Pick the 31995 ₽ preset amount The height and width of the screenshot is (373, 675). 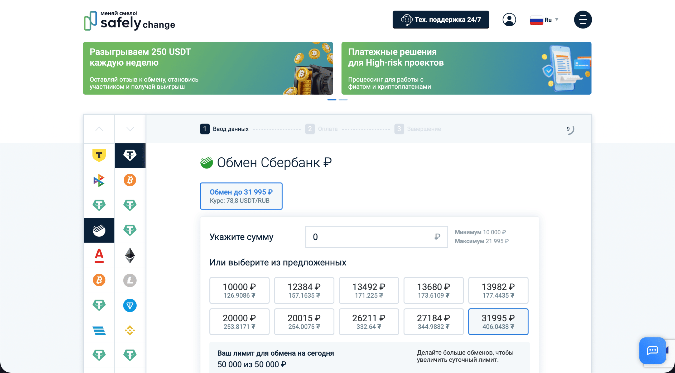pyautogui.click(x=498, y=322)
